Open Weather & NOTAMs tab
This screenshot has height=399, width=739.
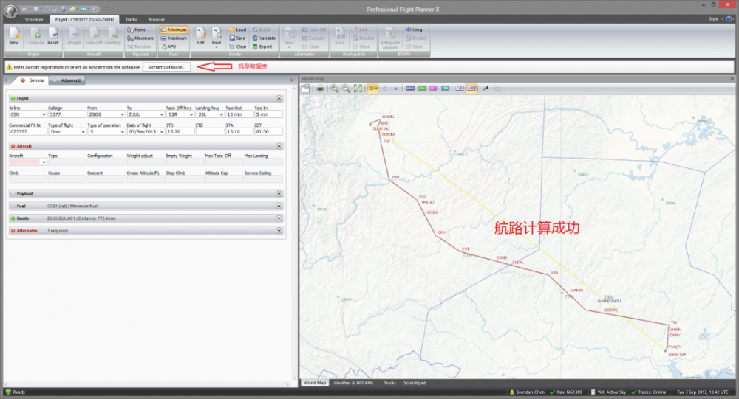point(353,383)
